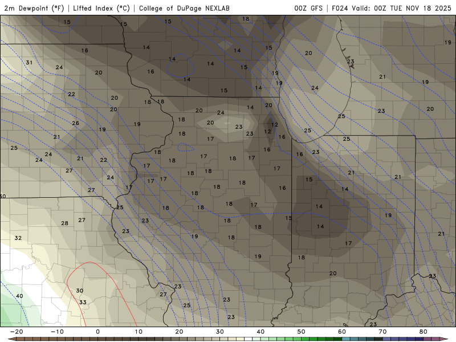Click the colorbar label -10
This screenshot has height=342, width=456.
tap(57, 332)
